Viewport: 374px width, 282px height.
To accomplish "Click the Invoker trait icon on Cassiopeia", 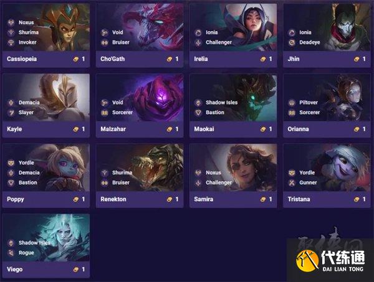I will [x=11, y=42].
